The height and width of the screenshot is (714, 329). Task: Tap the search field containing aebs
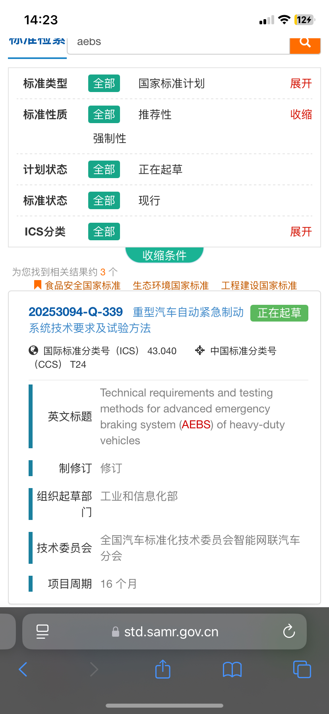coord(179,42)
